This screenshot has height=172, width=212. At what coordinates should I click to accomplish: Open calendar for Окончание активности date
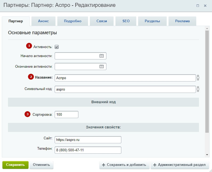coord(102,66)
